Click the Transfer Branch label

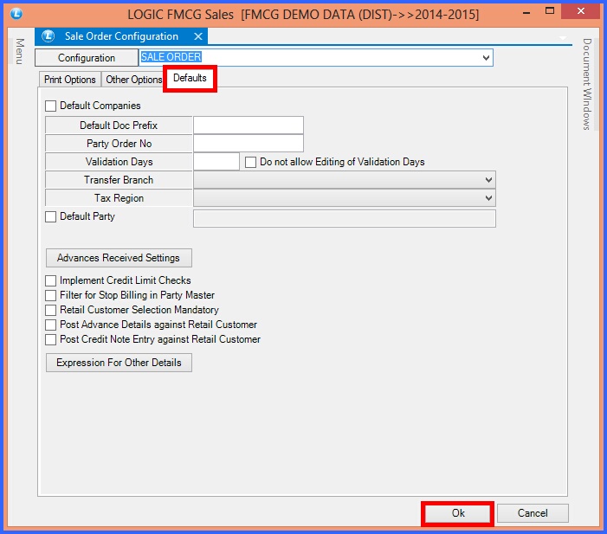tap(119, 180)
